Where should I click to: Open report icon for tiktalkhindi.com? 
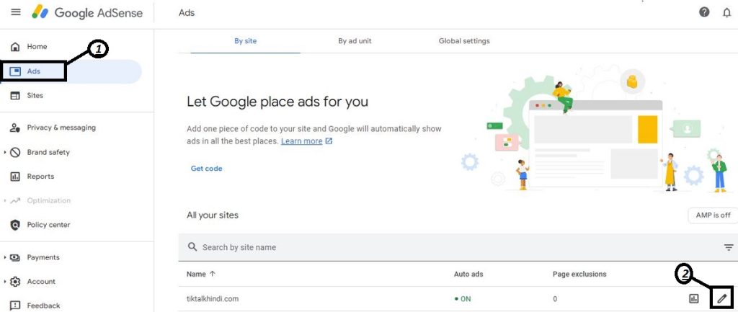coord(694,299)
